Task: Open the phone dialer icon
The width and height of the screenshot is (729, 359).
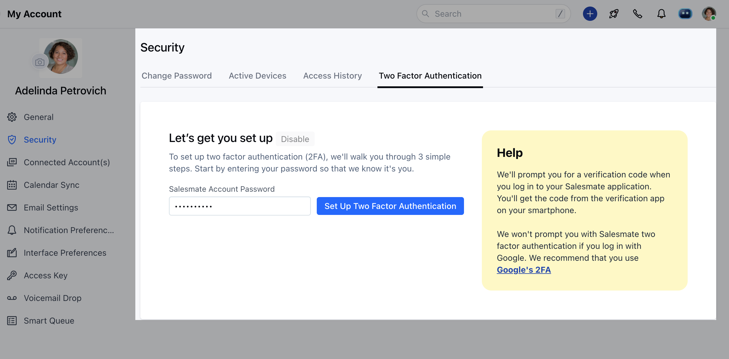Action: coord(637,14)
